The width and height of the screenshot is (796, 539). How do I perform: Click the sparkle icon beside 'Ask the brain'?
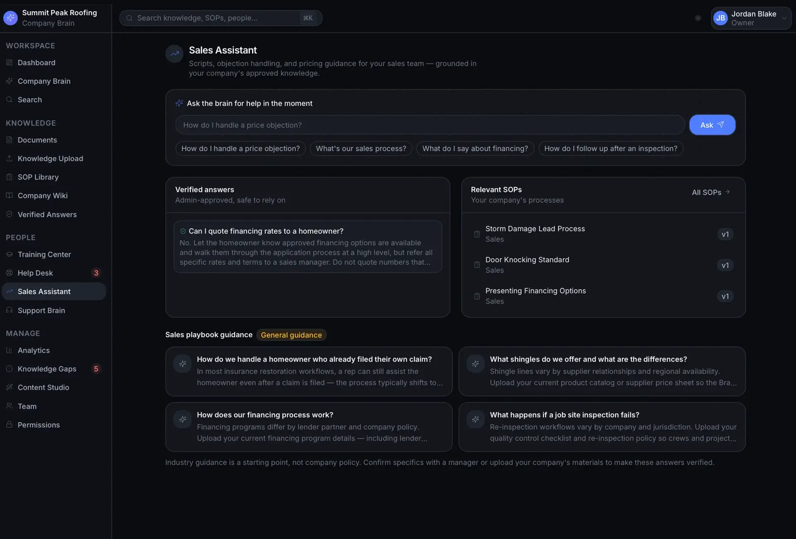(179, 103)
